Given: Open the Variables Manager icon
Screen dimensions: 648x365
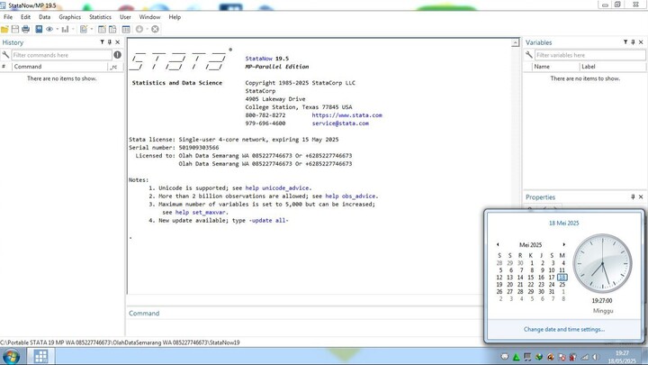Looking at the screenshot, I should 126,29.
